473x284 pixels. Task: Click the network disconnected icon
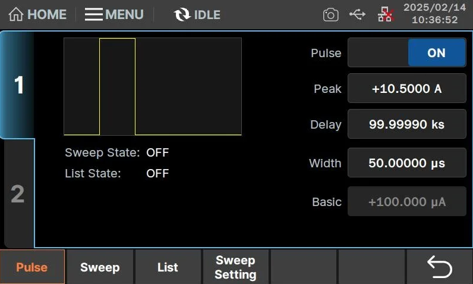pos(384,15)
